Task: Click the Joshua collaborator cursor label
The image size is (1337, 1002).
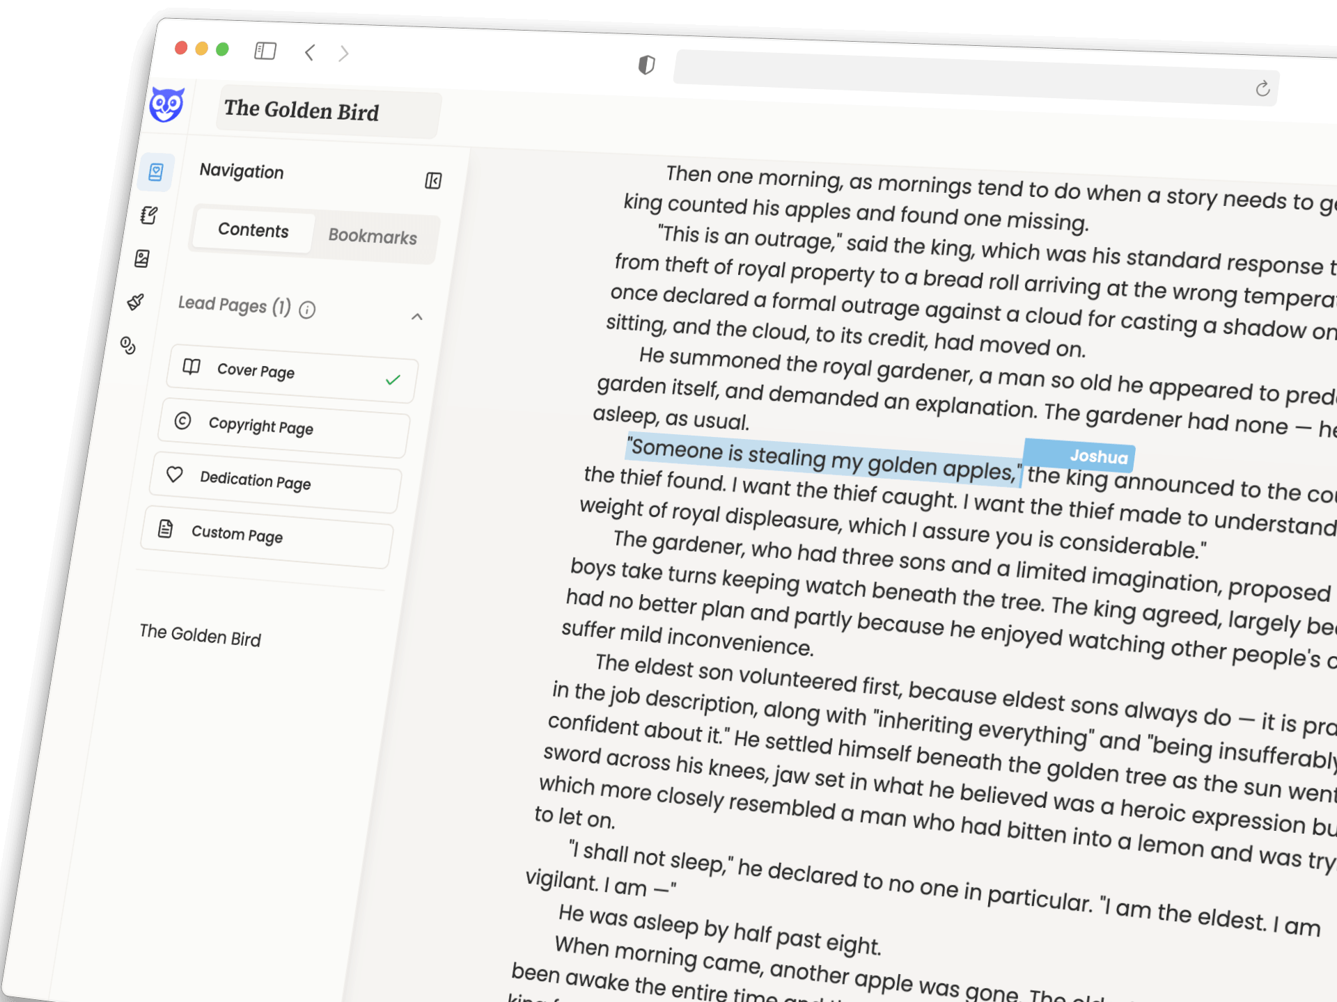Action: pos(1080,455)
